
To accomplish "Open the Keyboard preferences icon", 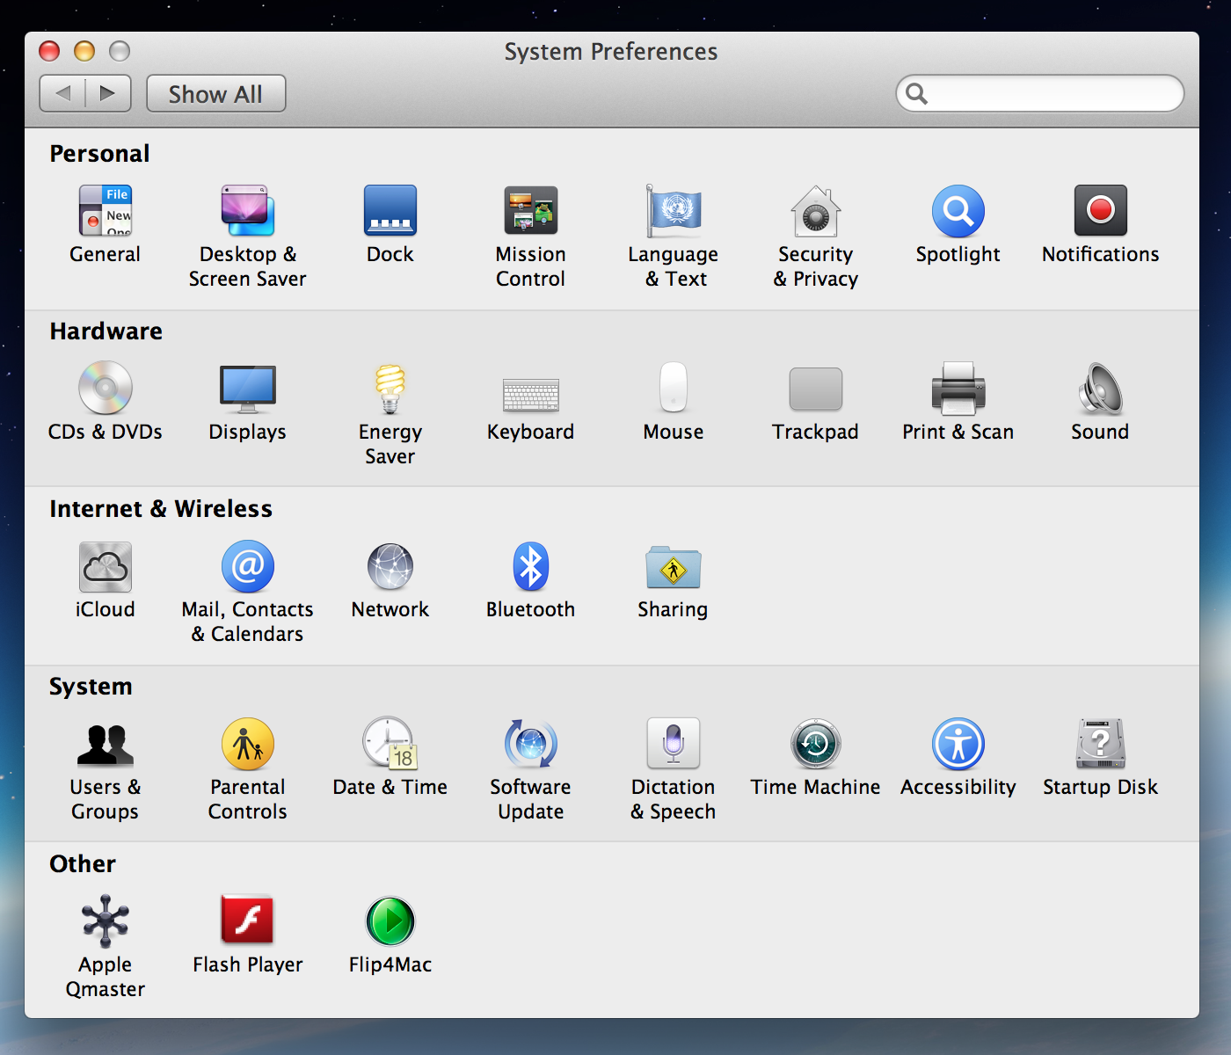I will click(x=531, y=395).
